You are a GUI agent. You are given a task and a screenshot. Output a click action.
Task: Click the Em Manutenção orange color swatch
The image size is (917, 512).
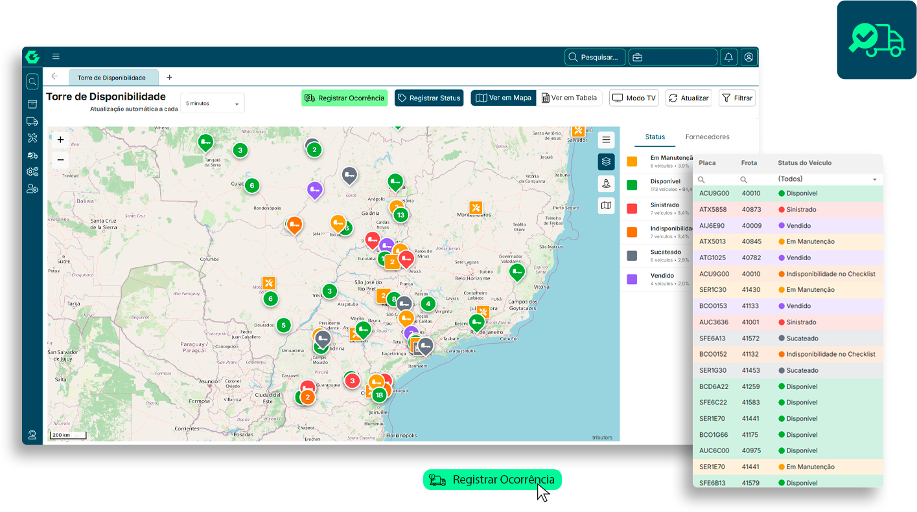[632, 161]
